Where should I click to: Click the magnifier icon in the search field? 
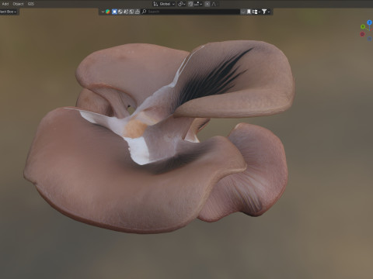(x=145, y=12)
